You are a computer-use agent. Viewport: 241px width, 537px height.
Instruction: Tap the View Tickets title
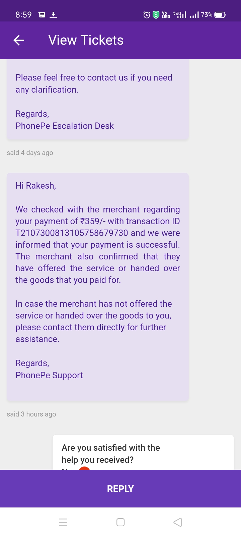pyautogui.click(x=86, y=40)
